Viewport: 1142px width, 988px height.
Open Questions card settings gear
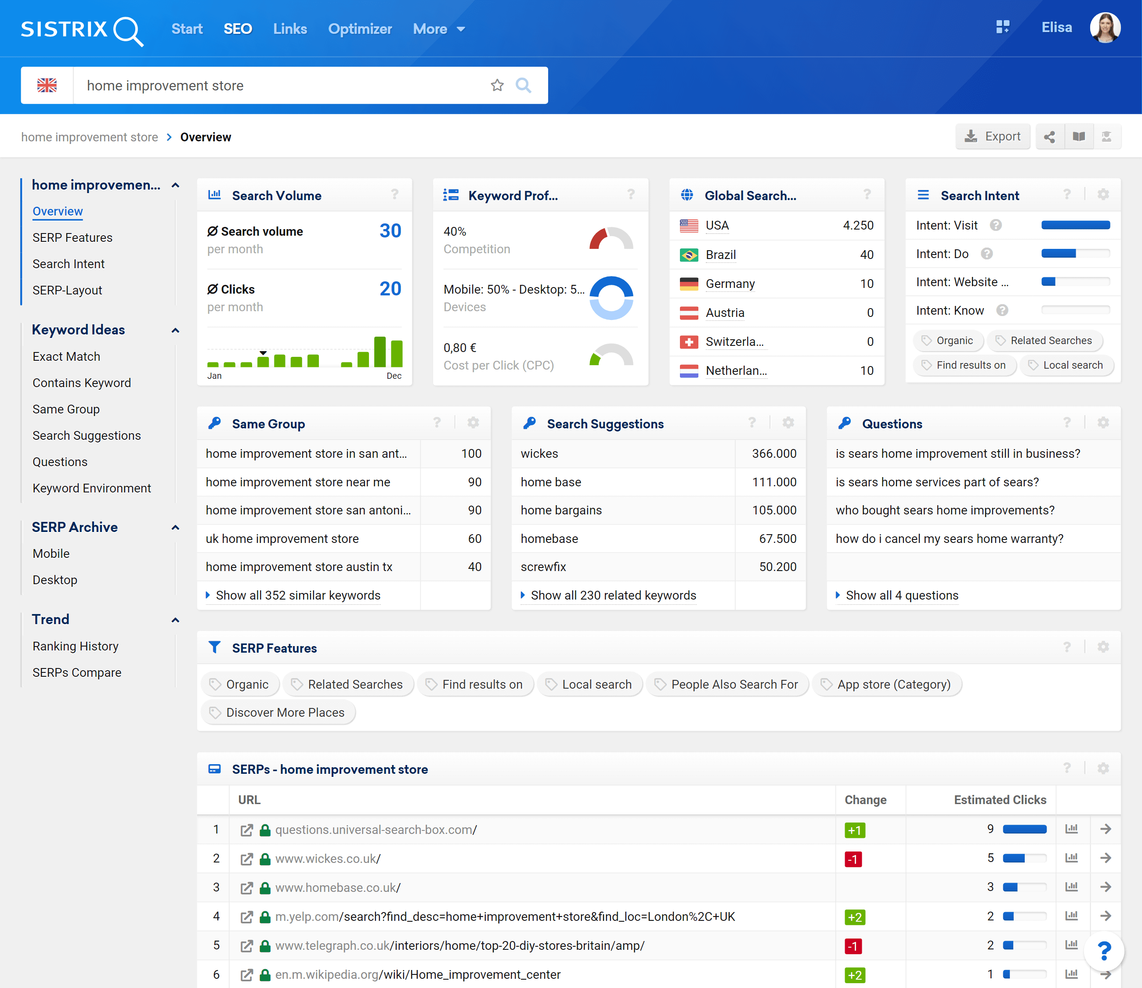pyautogui.click(x=1103, y=423)
